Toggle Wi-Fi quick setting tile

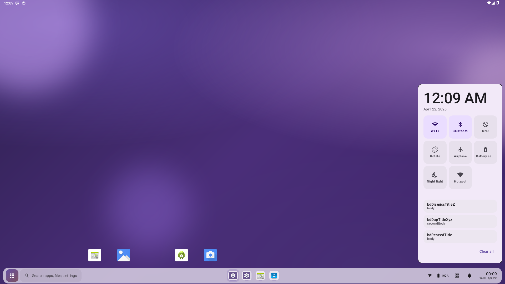[435, 127]
